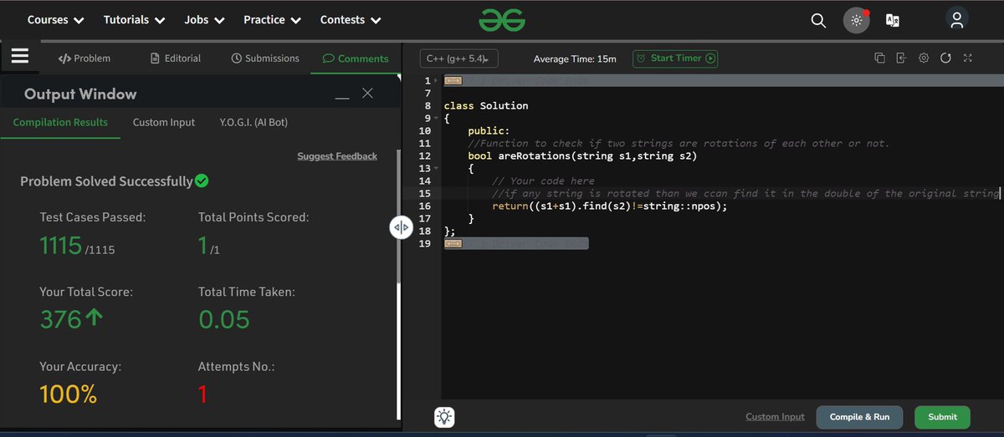This screenshot has width=1004, height=437.
Task: Click the 'Total Points Scored:' label
Action: click(254, 217)
